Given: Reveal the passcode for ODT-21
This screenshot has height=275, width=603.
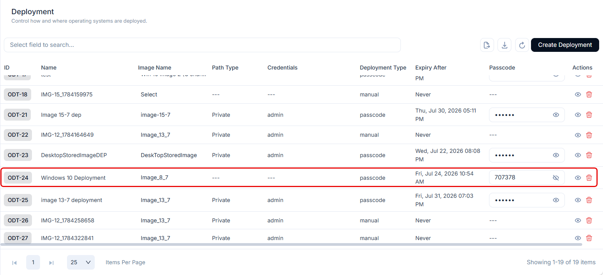Looking at the screenshot, I should pyautogui.click(x=556, y=115).
